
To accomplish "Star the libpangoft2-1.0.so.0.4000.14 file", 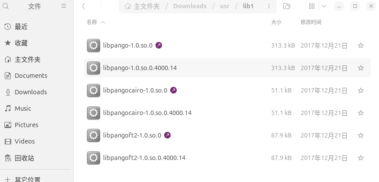I will click(x=361, y=158).
